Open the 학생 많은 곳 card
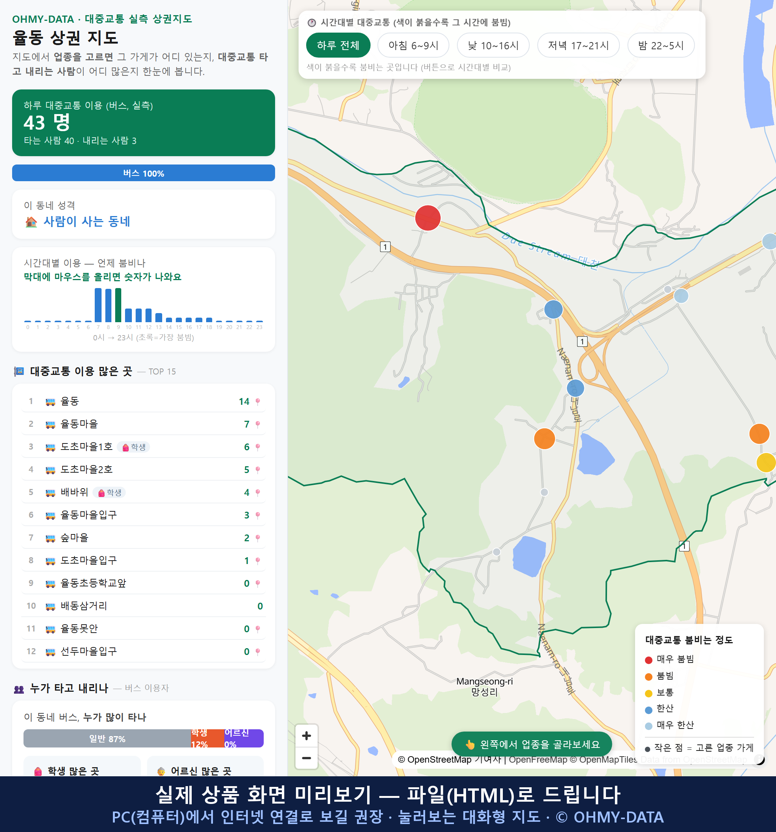The width and height of the screenshot is (776, 832). click(x=82, y=767)
